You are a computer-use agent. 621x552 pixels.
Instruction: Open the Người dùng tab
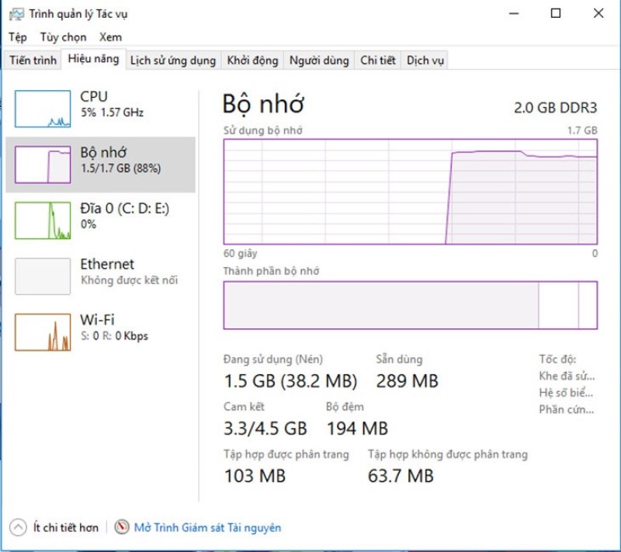[319, 61]
